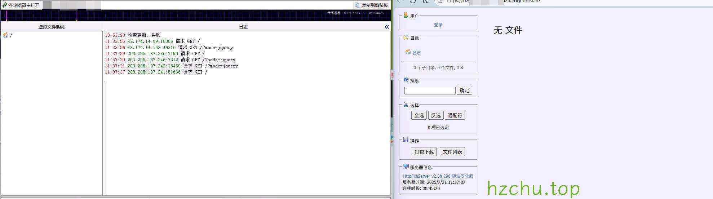Select log line 检查更新: 失败

pyautogui.click(x=133, y=35)
